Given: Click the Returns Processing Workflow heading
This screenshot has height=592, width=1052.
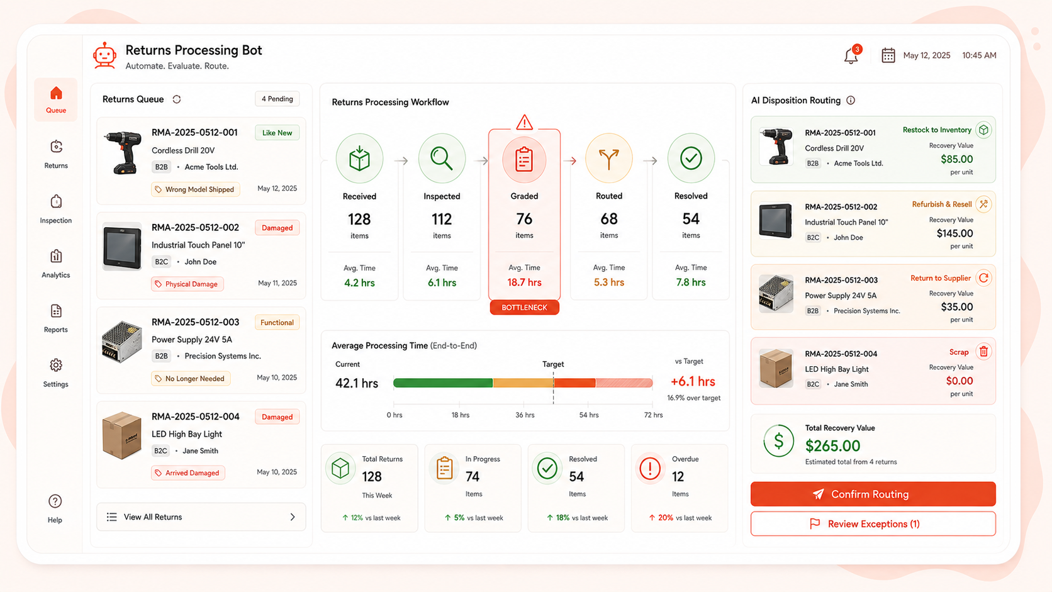Looking at the screenshot, I should coord(390,103).
